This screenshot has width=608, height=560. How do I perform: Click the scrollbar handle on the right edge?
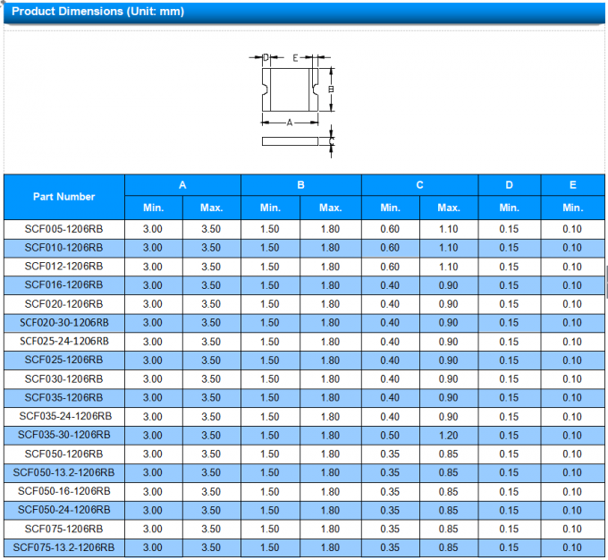tap(606, 282)
